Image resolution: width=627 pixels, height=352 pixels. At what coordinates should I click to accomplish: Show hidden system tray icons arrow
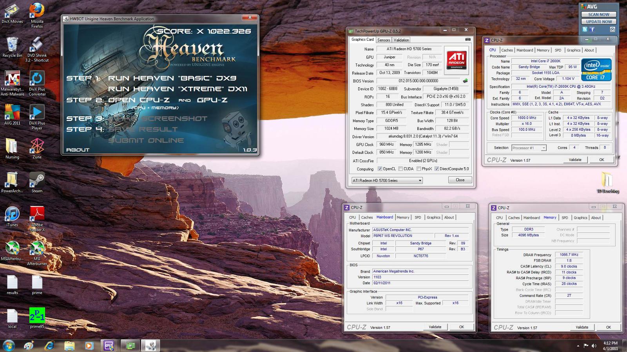(x=578, y=346)
